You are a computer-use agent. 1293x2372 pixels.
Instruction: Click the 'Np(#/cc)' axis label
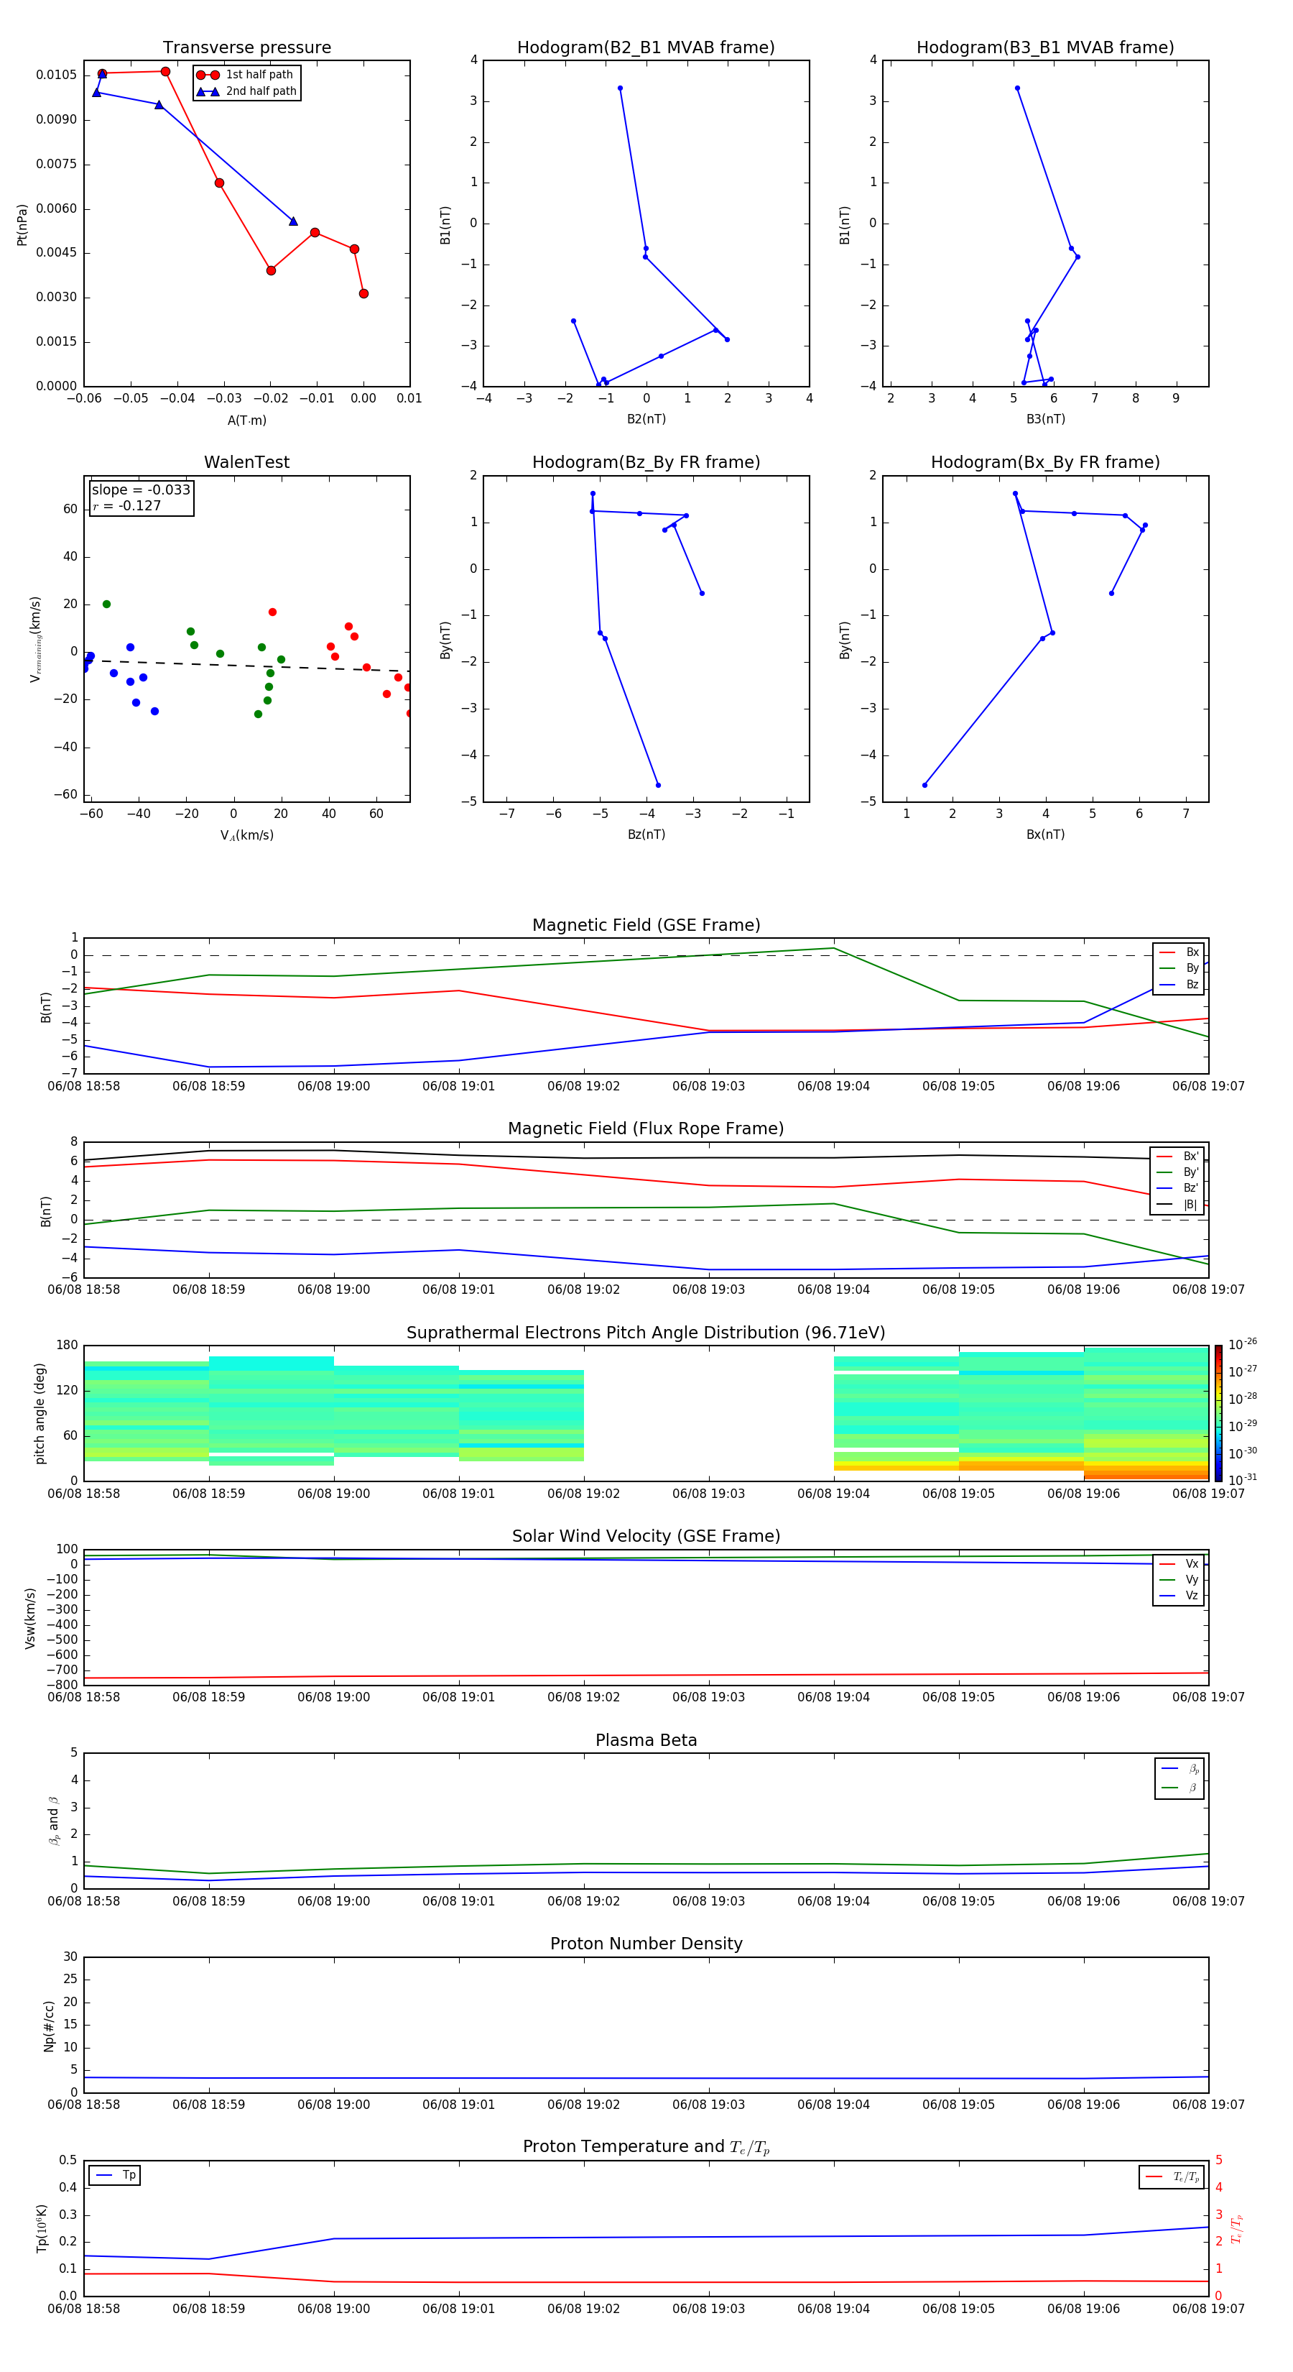49,2026
